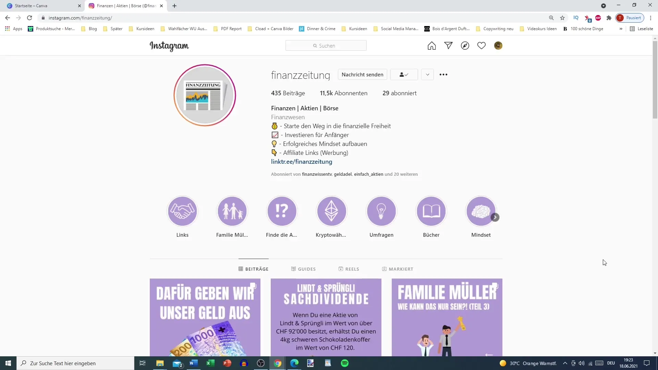Expand hidden bookmarks overflow chevron

coord(621,29)
